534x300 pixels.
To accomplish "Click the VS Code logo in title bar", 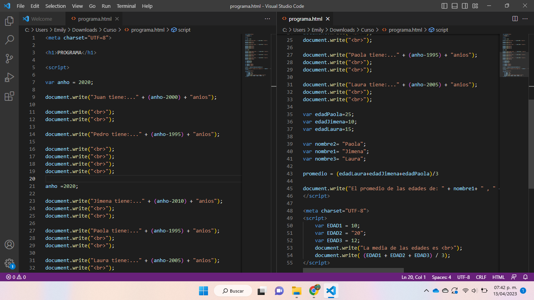I will pyautogui.click(x=7, y=6).
